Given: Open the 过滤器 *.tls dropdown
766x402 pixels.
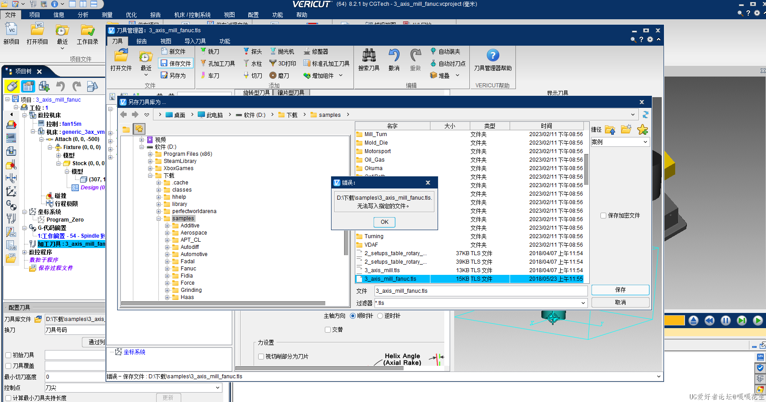Looking at the screenshot, I should click(x=583, y=303).
